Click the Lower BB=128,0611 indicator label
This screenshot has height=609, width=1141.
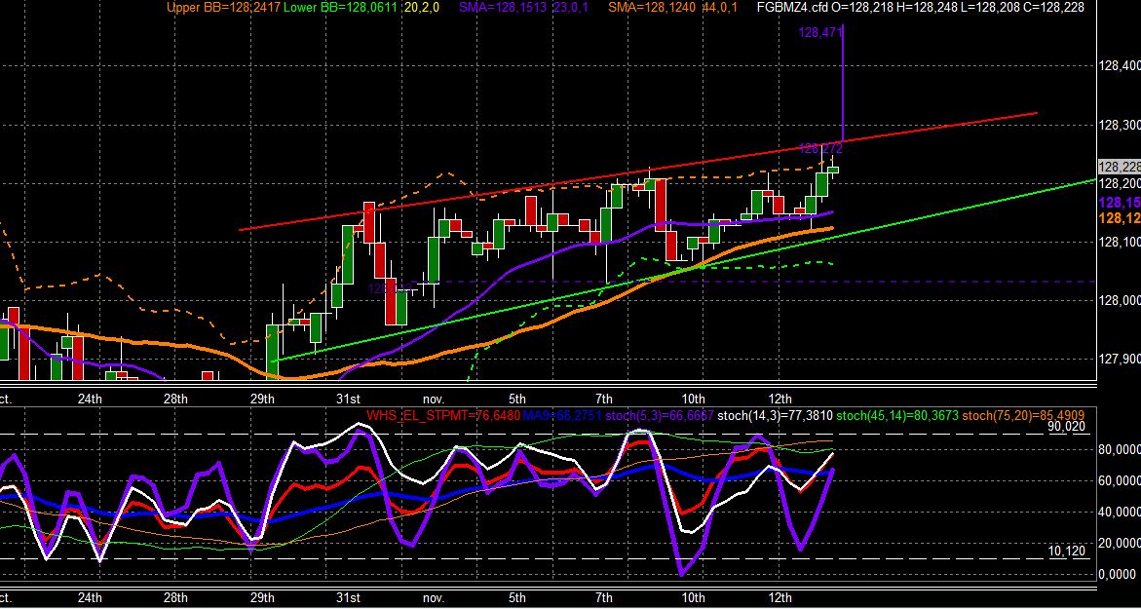(340, 7)
